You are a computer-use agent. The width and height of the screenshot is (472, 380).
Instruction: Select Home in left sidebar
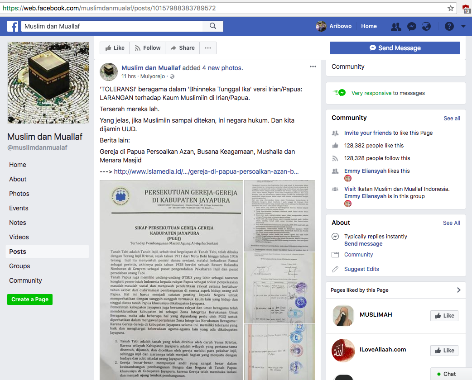click(18, 165)
